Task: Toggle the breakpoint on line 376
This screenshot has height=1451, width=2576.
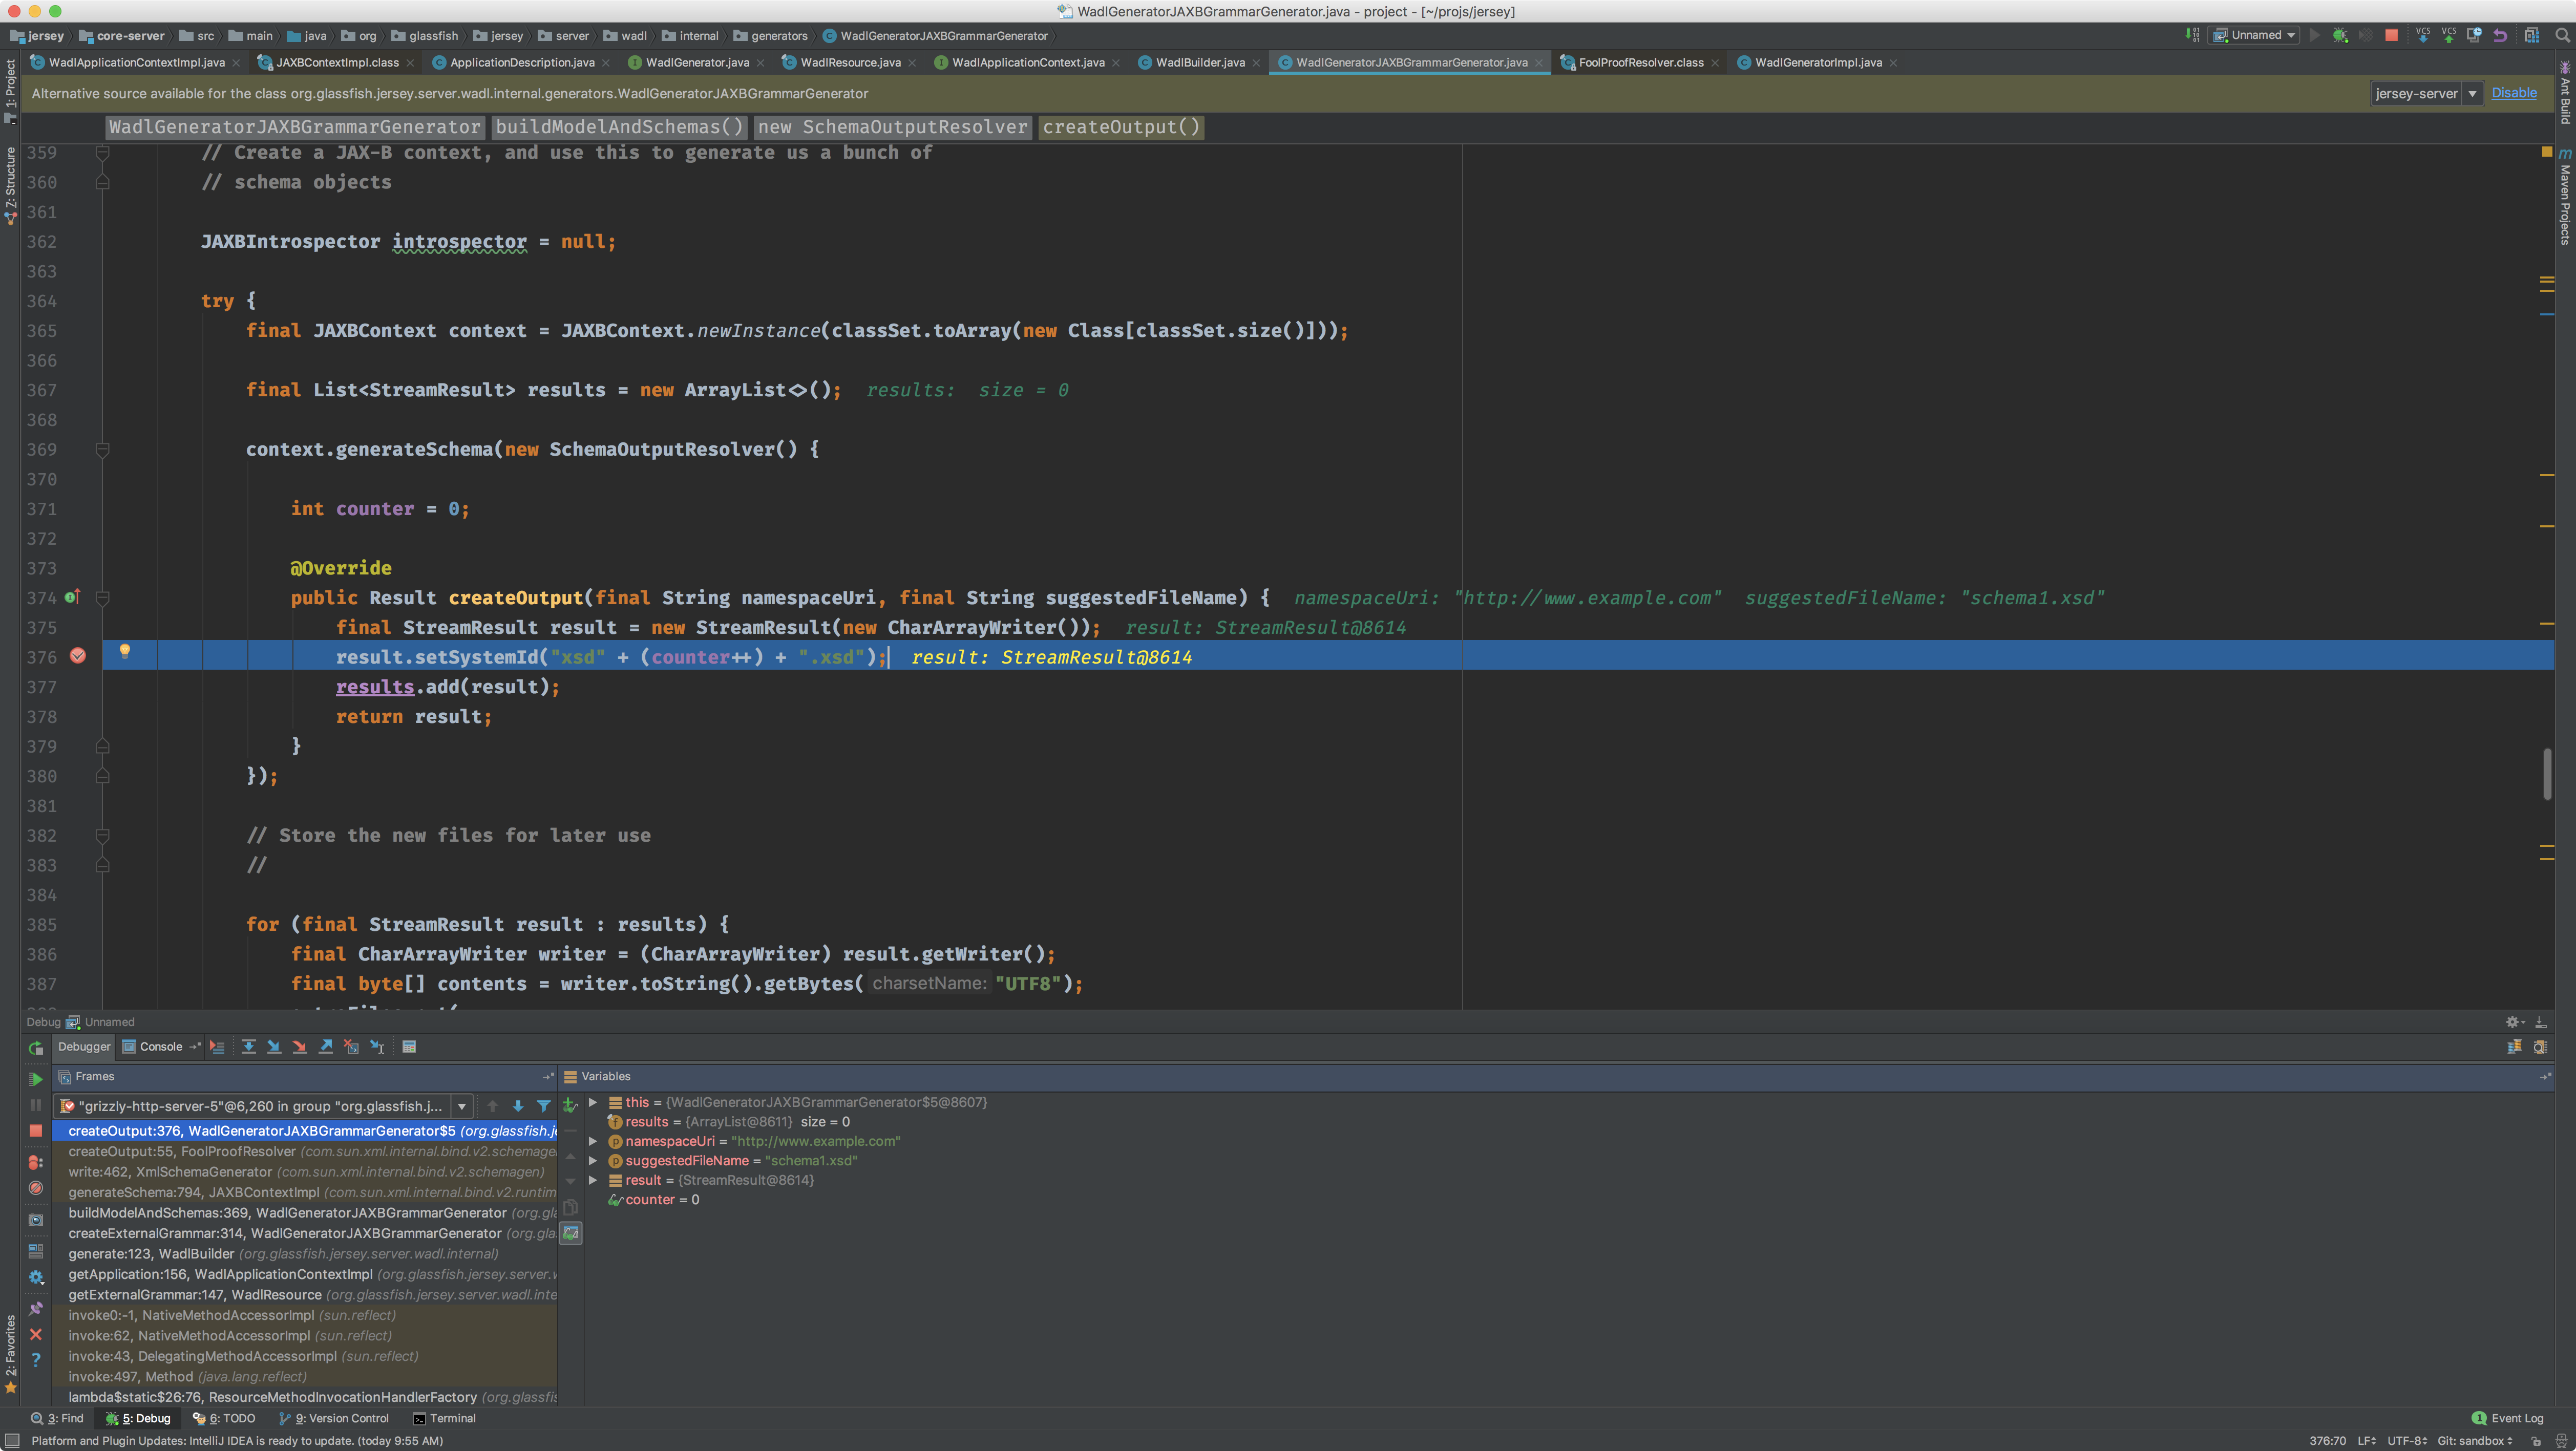Action: coord(78,656)
